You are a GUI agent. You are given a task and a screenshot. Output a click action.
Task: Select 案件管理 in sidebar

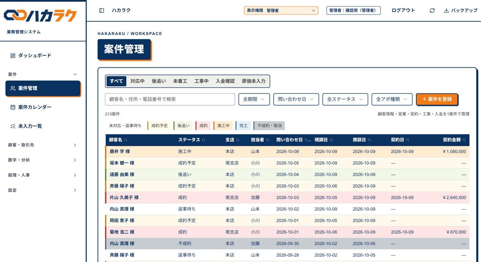coord(43,88)
